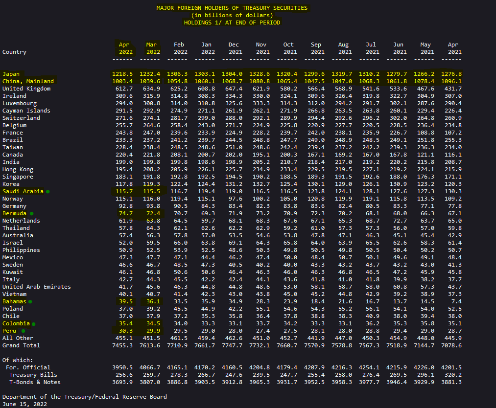Select Grand Total Apr 2021 value 7078.6
The height and width of the screenshot is (408, 496).
click(x=451, y=345)
